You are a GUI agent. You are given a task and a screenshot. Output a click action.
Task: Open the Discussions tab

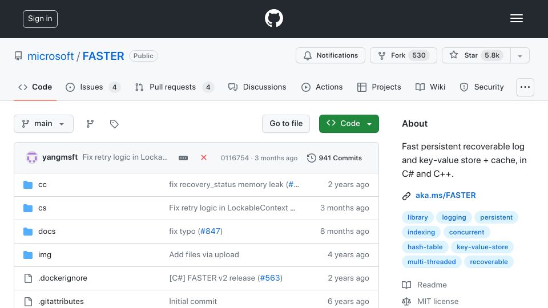(x=257, y=87)
